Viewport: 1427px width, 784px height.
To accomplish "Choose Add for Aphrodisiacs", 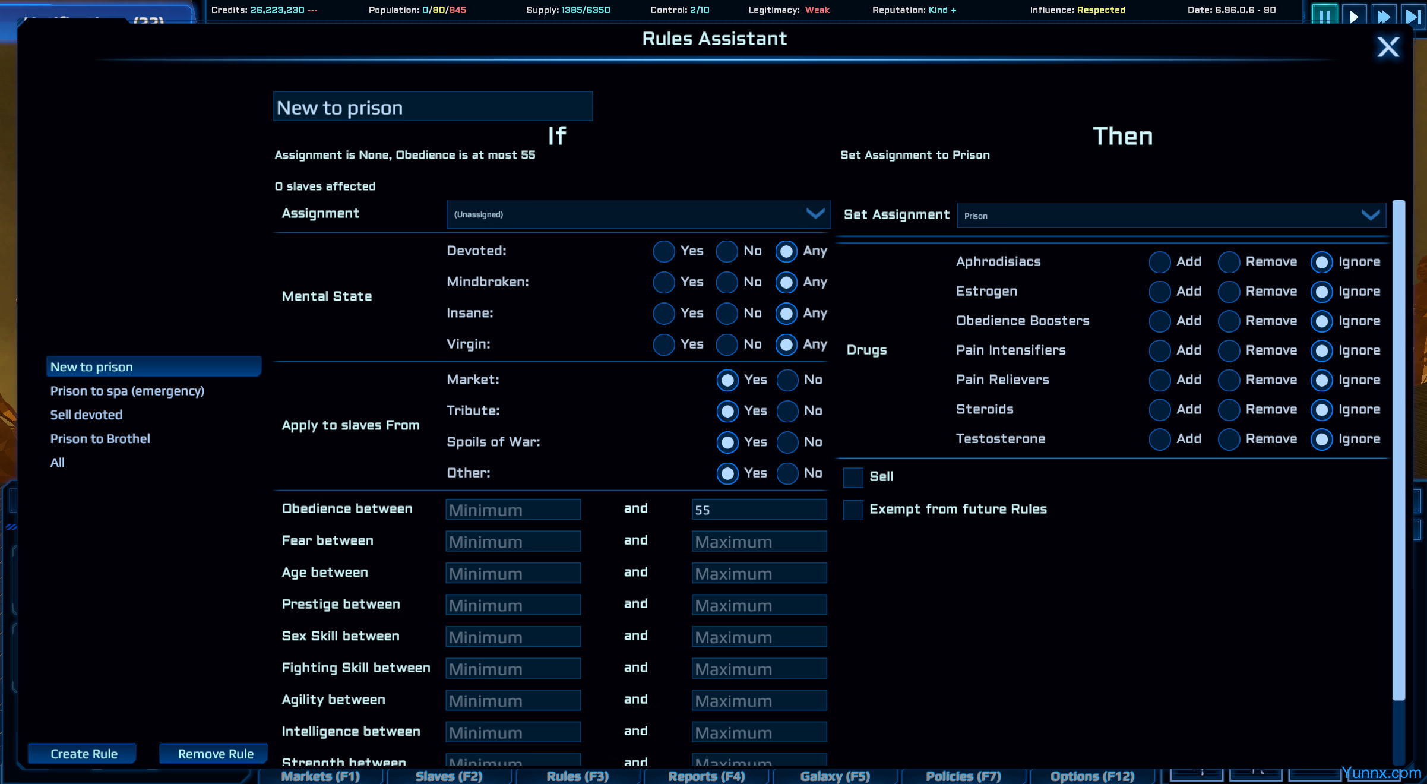I will click(x=1159, y=262).
